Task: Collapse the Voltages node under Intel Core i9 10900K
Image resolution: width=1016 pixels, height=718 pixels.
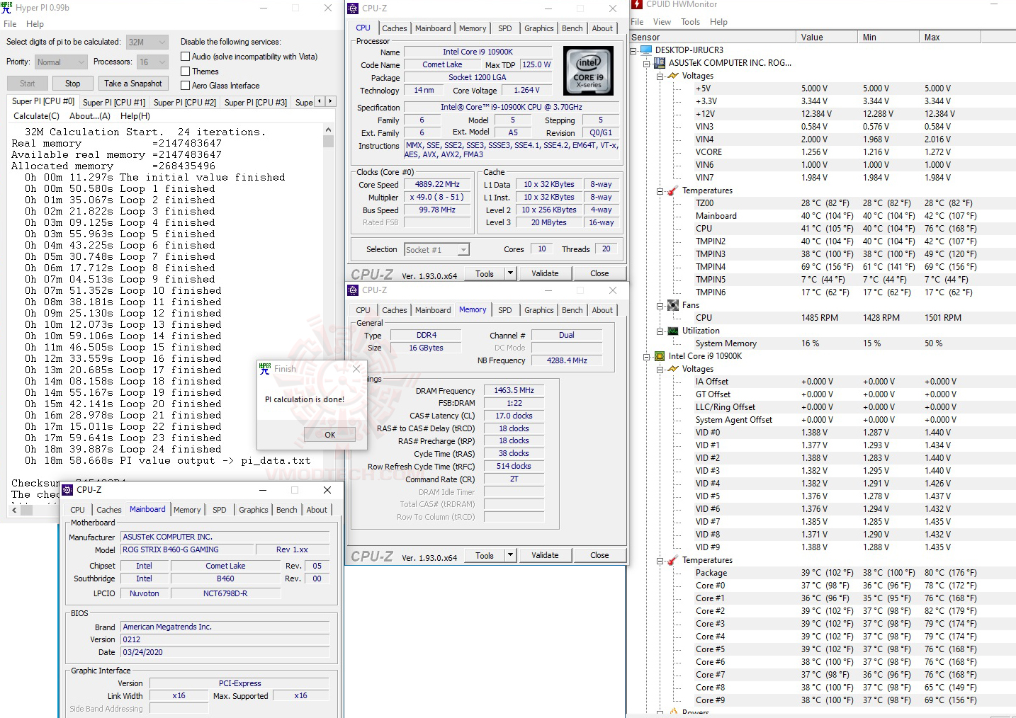Action: (660, 369)
